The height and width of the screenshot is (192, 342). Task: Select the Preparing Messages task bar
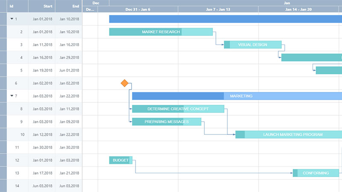pos(167,122)
